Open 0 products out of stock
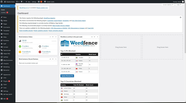 click(x=46, y=52)
